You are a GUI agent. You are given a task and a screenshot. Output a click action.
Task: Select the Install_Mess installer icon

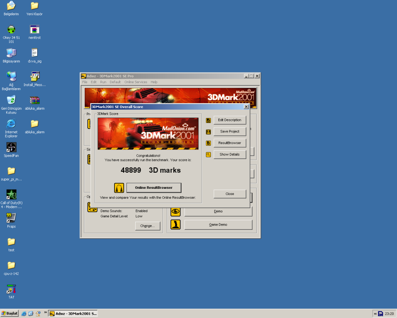(x=34, y=76)
